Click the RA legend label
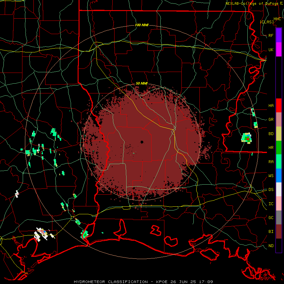Viewport: 284px width, 284px height. [x=271, y=162]
